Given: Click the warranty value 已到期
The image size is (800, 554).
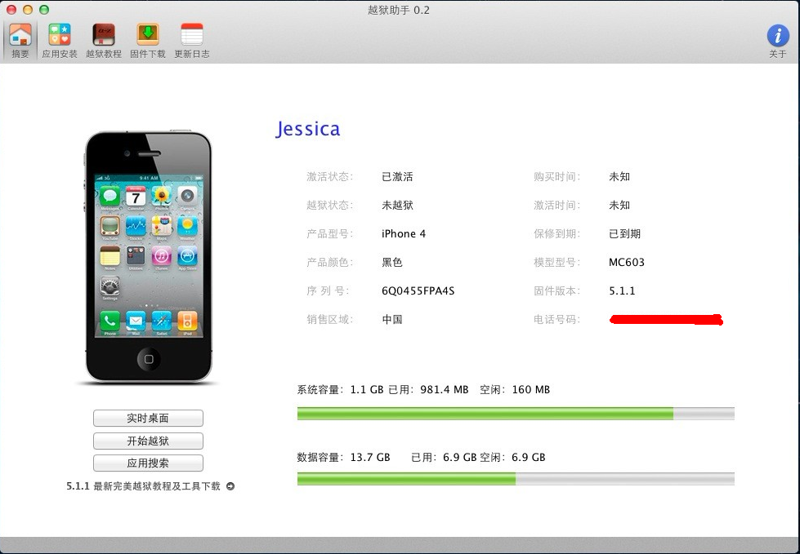Looking at the screenshot, I should click(624, 233).
